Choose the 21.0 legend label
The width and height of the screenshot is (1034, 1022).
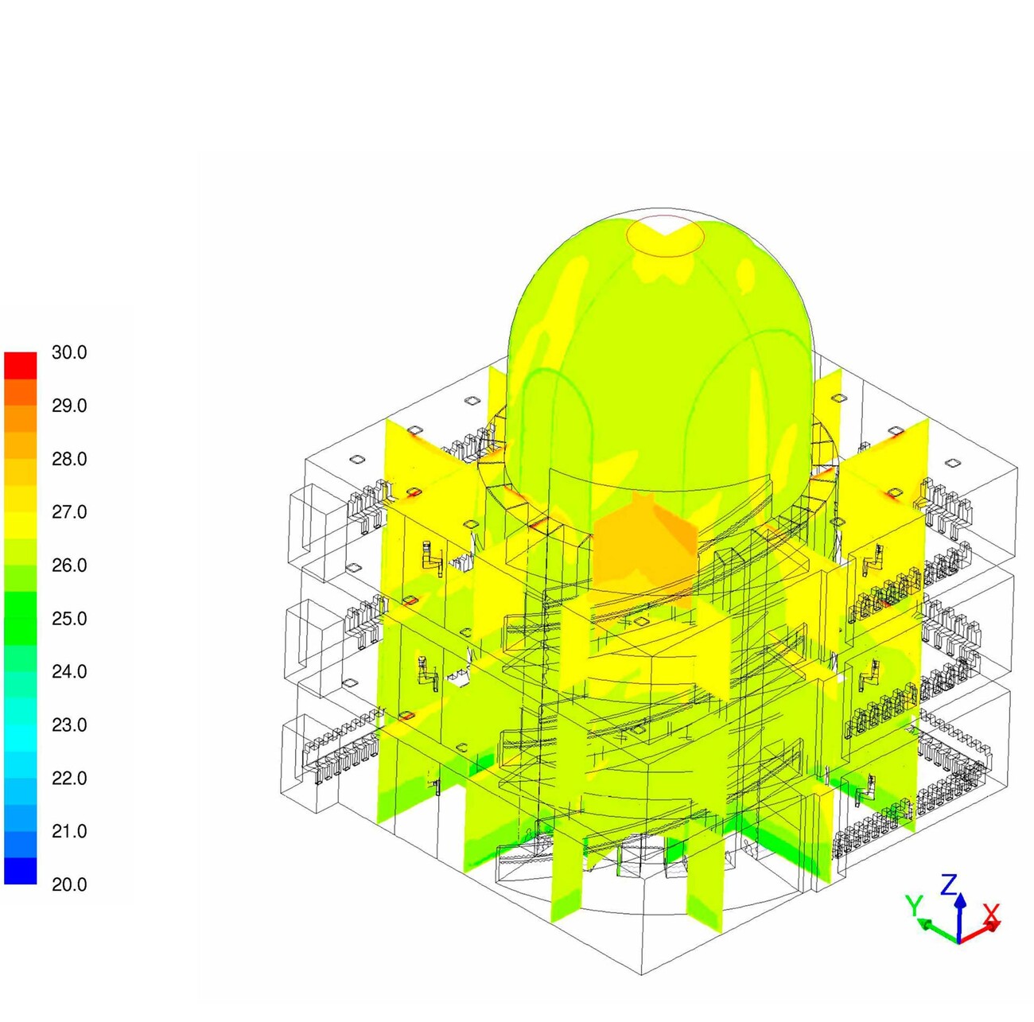tap(69, 832)
